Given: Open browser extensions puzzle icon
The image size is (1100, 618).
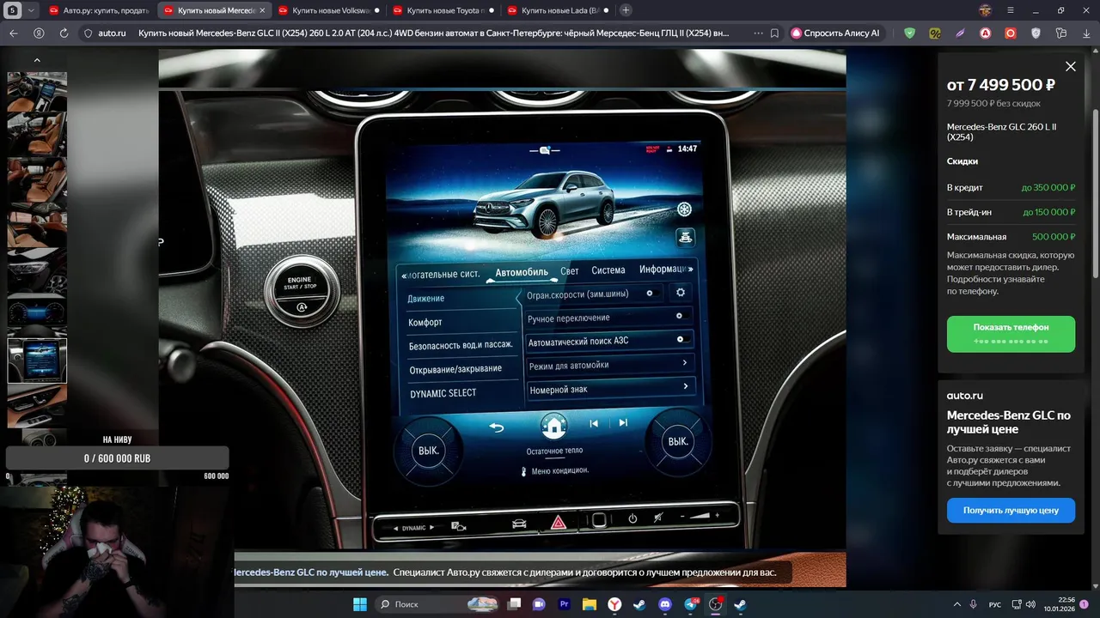Looking at the screenshot, I should (1061, 33).
